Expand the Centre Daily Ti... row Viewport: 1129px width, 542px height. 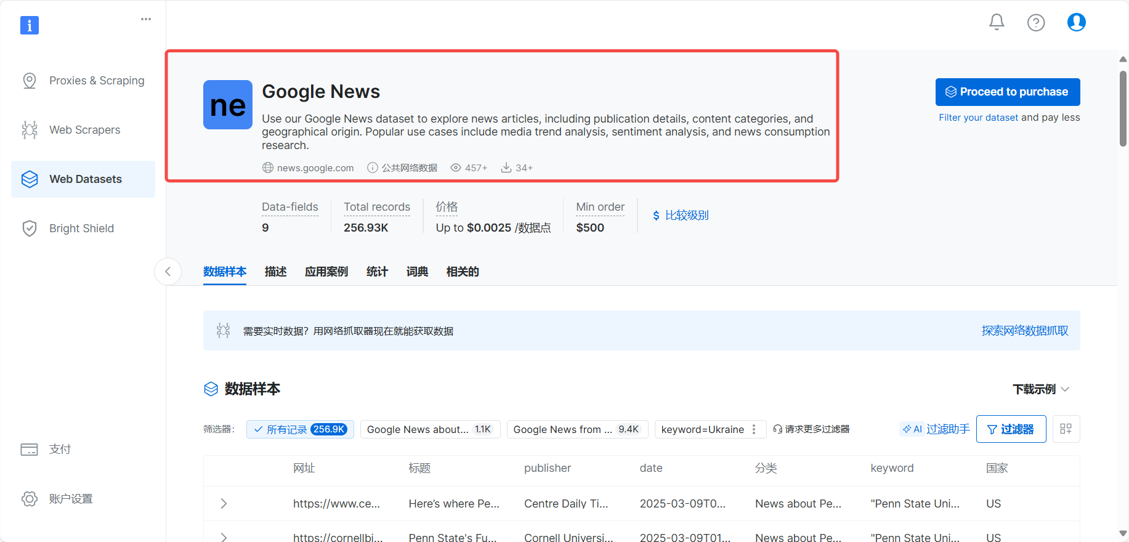click(224, 504)
